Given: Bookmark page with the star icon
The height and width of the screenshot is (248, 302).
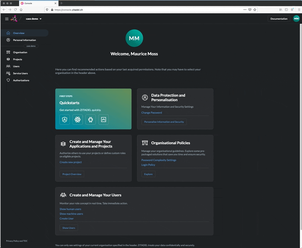Looking at the screenshot, I should 255,10.
